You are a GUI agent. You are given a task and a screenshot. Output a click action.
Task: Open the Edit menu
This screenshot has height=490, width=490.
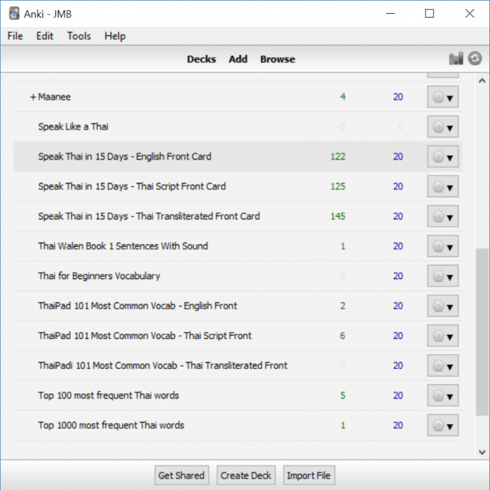click(44, 36)
